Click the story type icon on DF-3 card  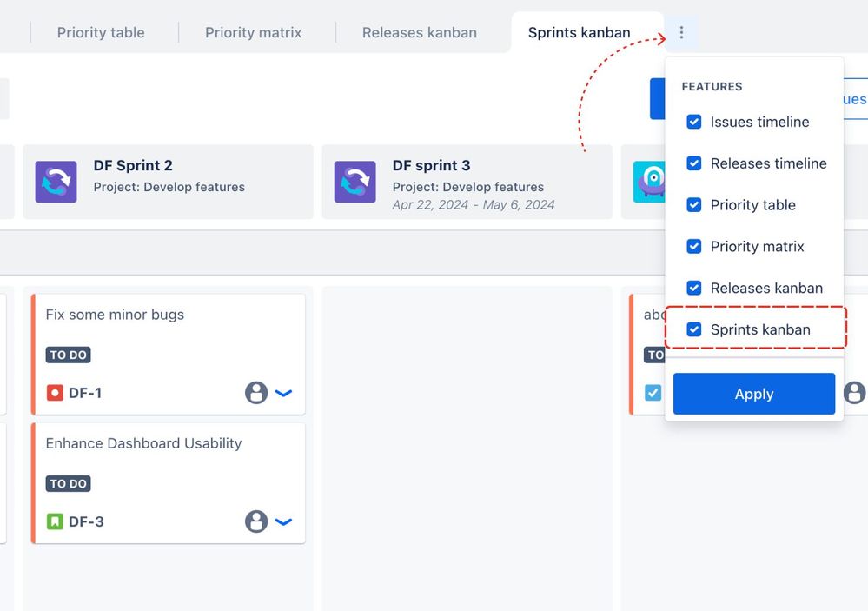(x=53, y=522)
